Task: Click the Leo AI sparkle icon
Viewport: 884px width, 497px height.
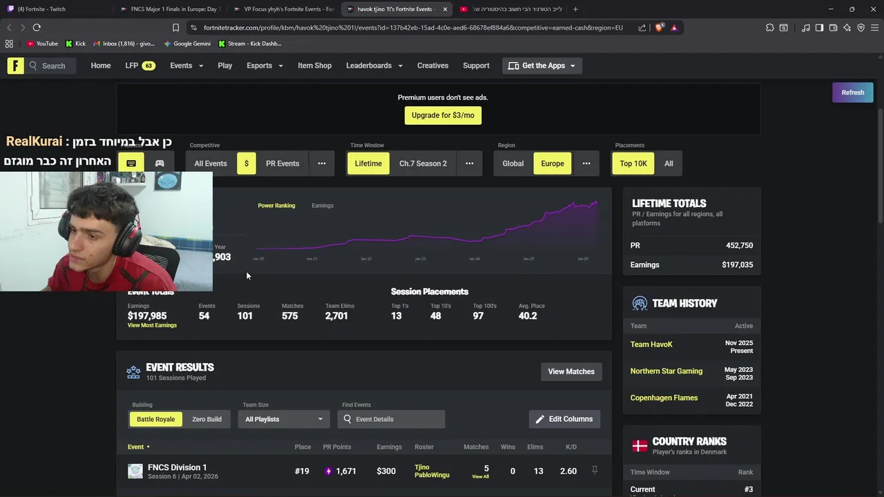Action: point(847,28)
